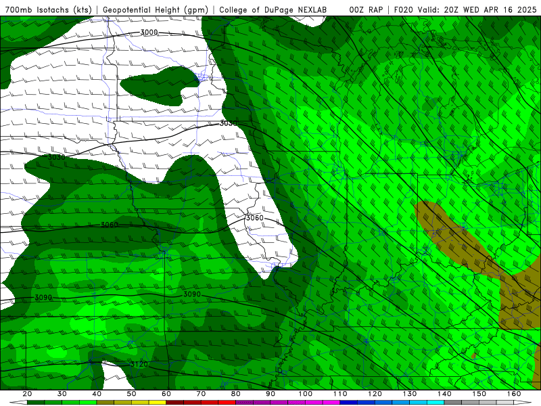541x406 pixels.
Task: Click the '150' legend value
Action: [479, 394]
